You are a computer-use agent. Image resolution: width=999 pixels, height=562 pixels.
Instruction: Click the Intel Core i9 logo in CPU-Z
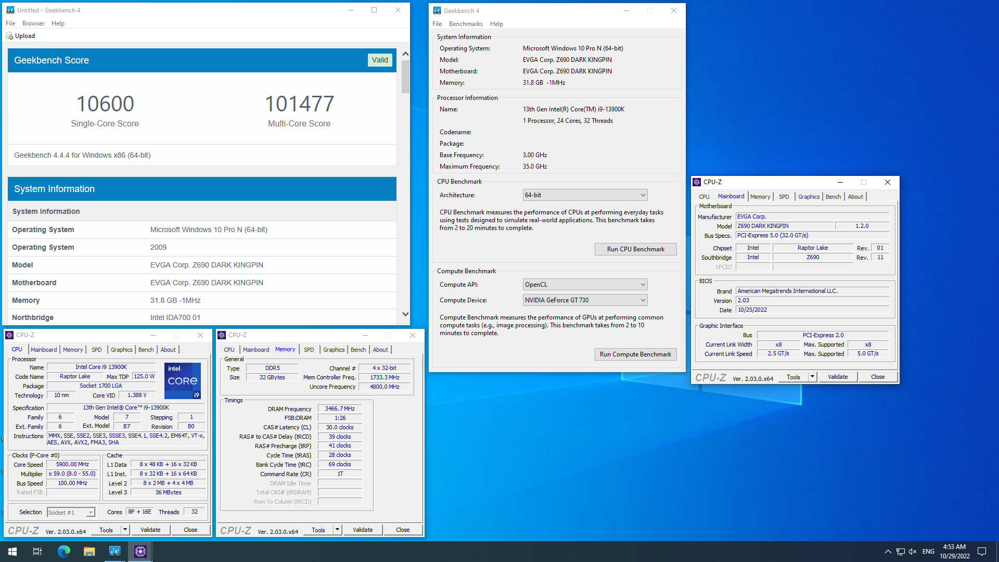183,381
